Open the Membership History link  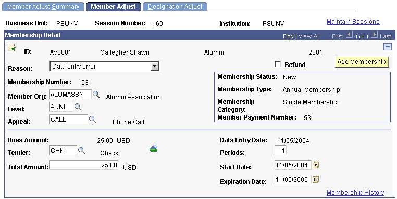click(355, 193)
